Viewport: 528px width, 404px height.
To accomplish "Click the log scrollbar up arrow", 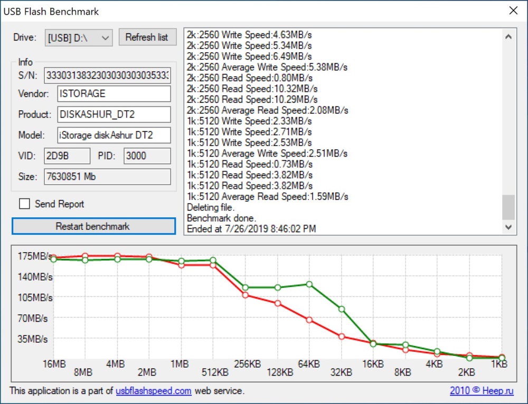I will [x=508, y=37].
